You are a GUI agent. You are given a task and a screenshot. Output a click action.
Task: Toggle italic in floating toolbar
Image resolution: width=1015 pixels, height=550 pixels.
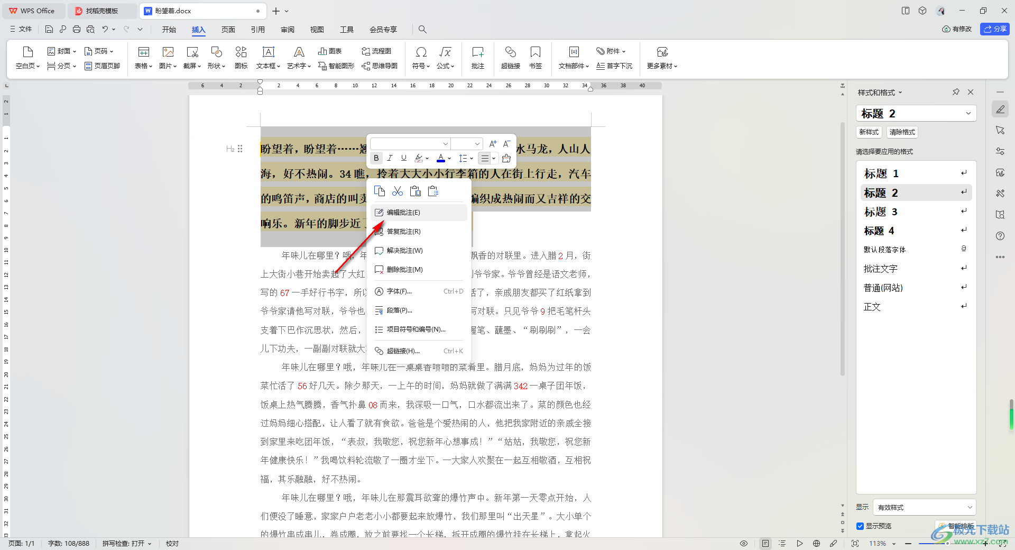(390, 158)
